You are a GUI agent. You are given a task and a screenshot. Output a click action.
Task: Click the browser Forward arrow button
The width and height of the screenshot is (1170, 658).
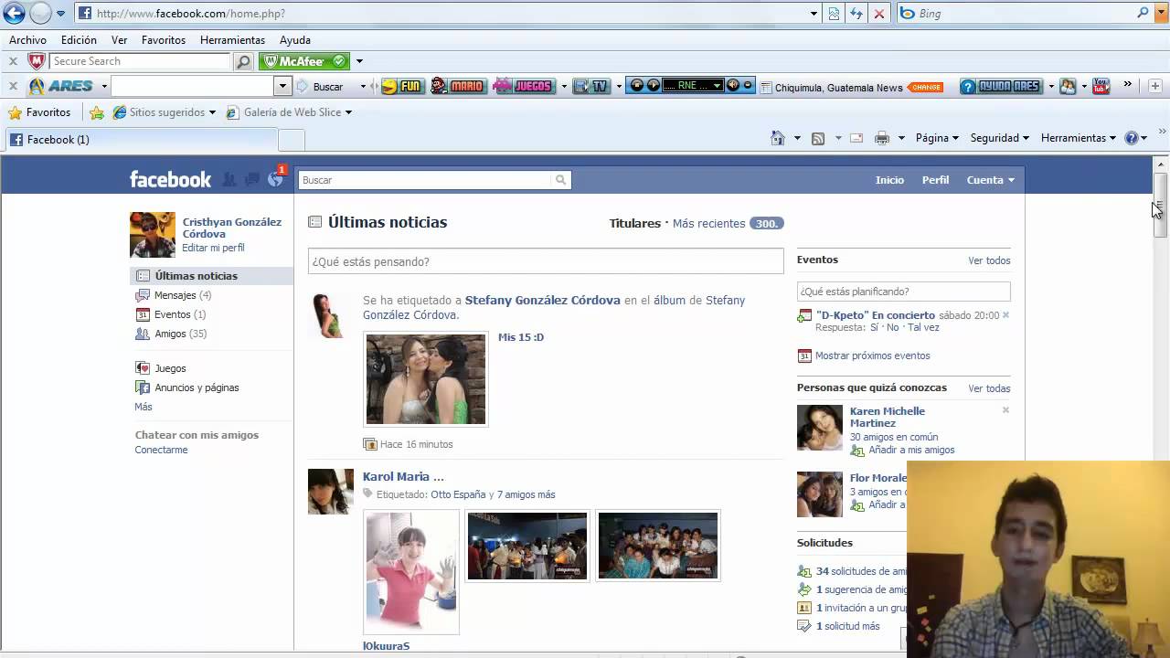(x=40, y=13)
